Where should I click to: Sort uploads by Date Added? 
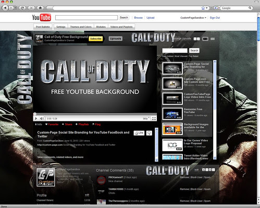pyautogui.click(x=168, y=56)
